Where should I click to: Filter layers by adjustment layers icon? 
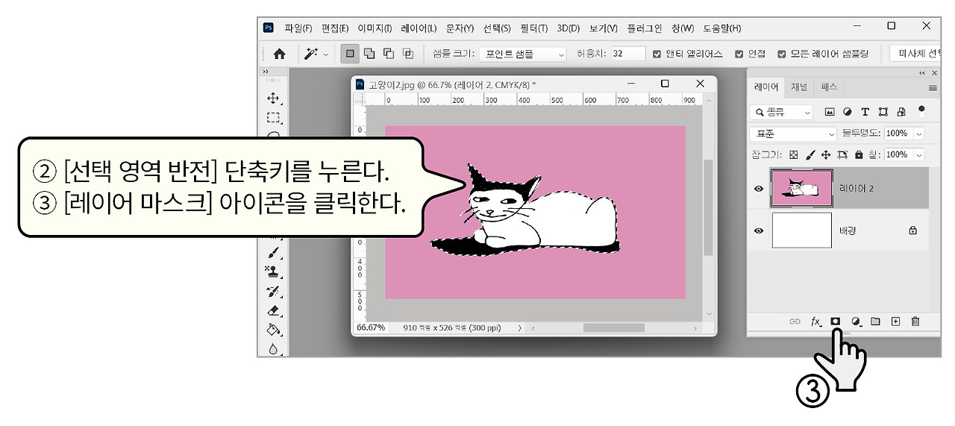pos(847,112)
